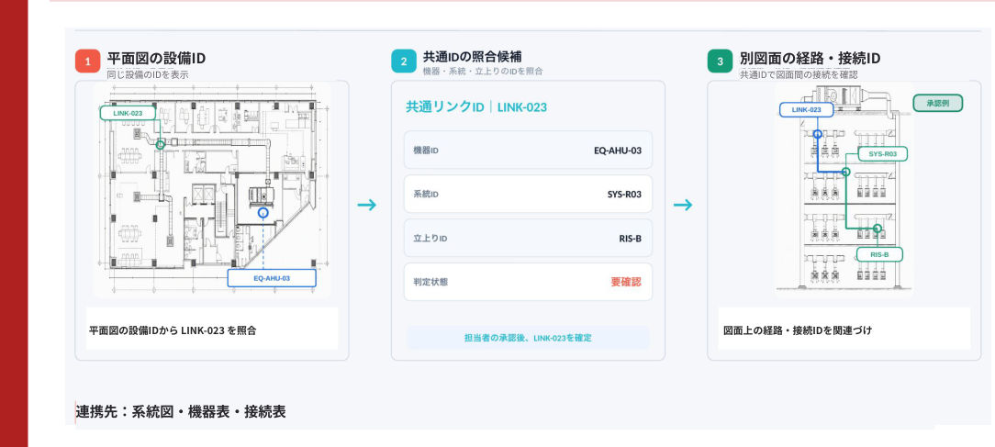Click the caption 図面上の経路・接続IDを関連づけ
Screen dimensions: 995x447
point(798,330)
